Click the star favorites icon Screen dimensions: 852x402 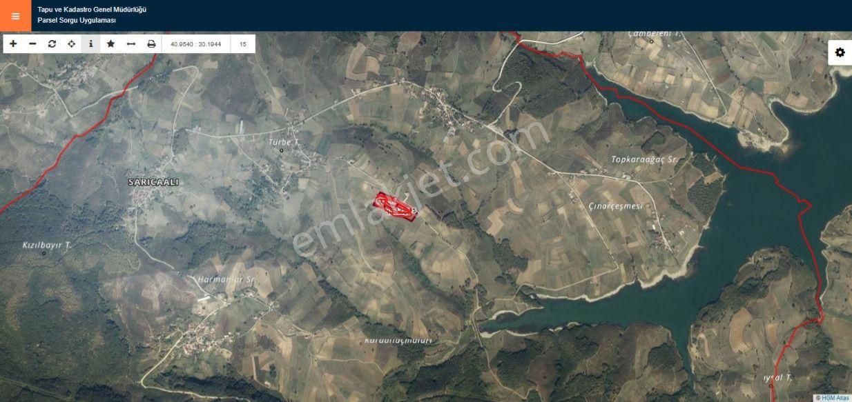click(x=110, y=43)
